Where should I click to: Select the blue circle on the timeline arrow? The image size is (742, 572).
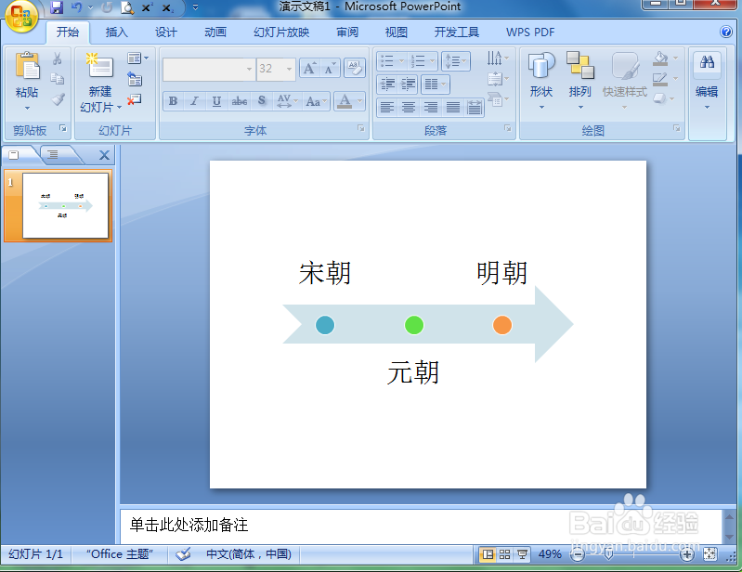coord(325,325)
